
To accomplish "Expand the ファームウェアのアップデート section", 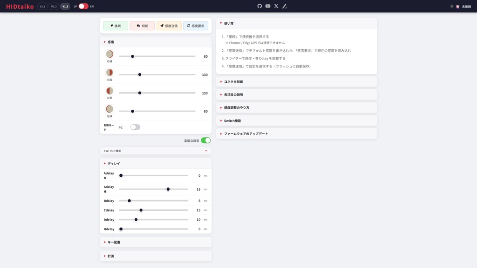I will 297,134.
